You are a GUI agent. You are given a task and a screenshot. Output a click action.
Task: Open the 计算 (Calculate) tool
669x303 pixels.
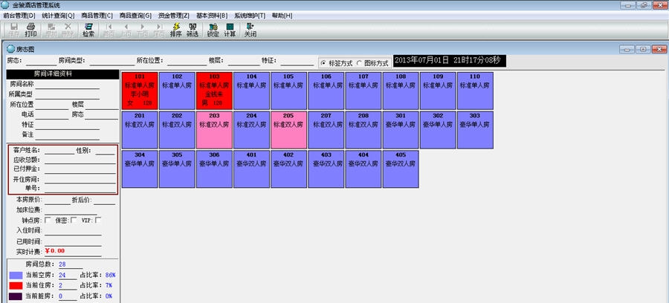tap(230, 30)
